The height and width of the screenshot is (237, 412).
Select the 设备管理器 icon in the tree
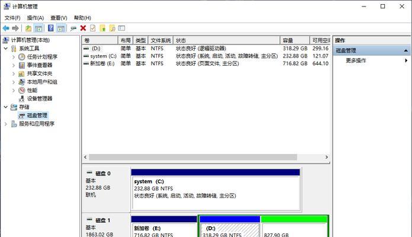[22, 98]
